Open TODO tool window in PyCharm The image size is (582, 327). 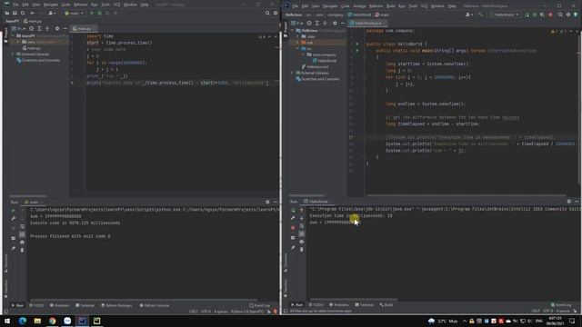tap(36, 305)
